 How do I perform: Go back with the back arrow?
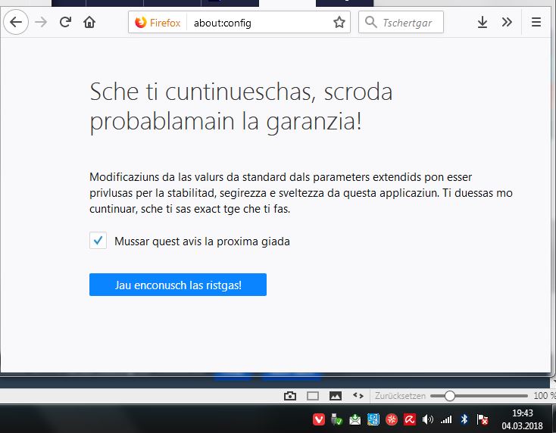coord(16,22)
